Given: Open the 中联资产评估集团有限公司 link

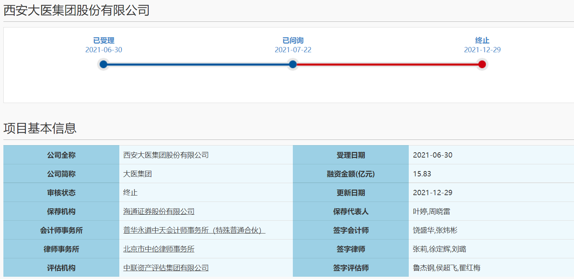Looking at the screenshot, I should [166, 268].
